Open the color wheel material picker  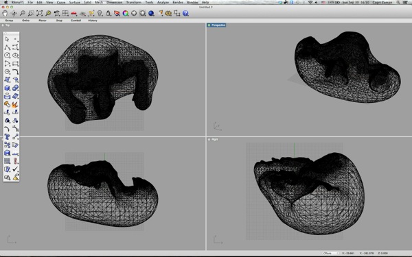pyautogui.click(x=126, y=13)
